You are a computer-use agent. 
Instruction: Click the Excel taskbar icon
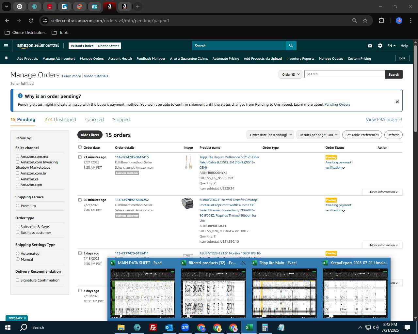(249, 327)
